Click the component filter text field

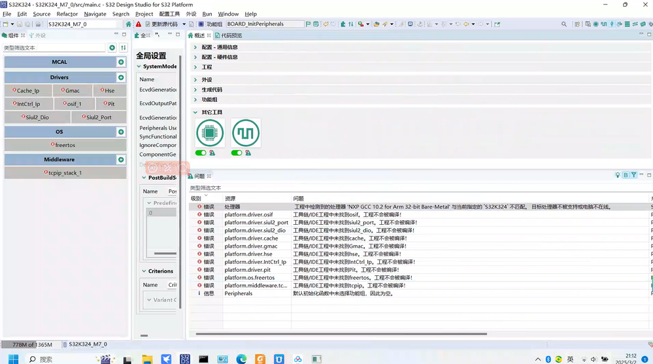[54, 48]
